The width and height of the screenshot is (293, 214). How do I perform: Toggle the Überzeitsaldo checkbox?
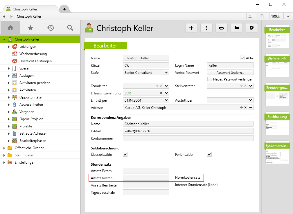125,155
